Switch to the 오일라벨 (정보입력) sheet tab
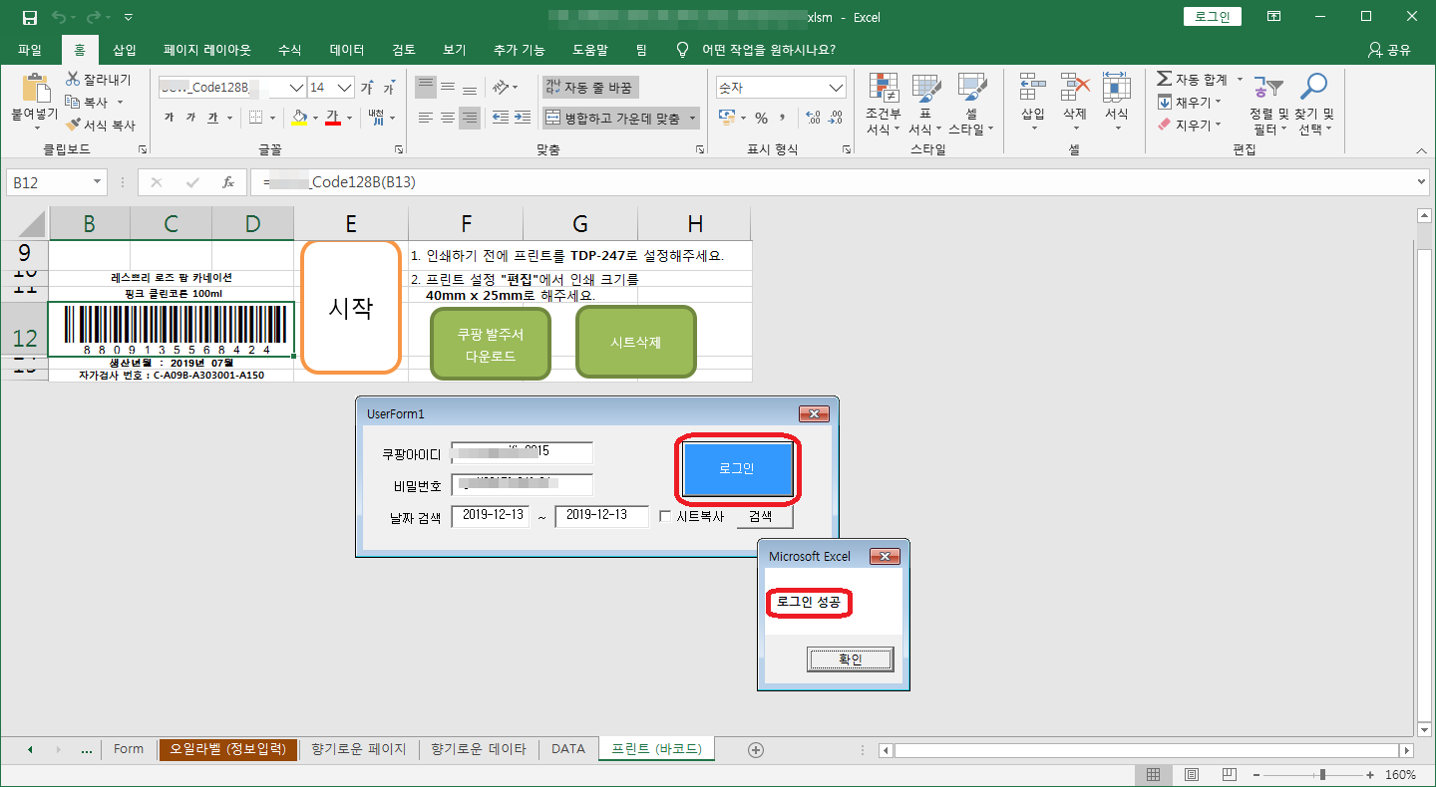The image size is (1436, 787). click(228, 749)
